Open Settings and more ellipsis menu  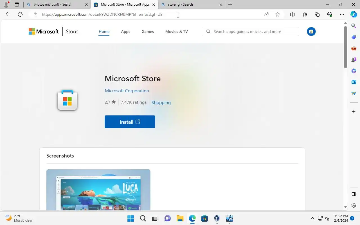click(342, 14)
